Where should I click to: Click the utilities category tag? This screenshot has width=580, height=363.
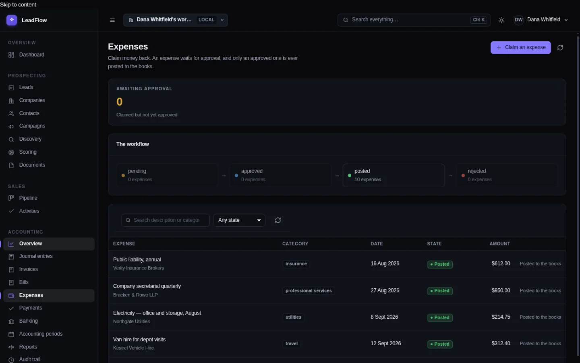coord(293,317)
